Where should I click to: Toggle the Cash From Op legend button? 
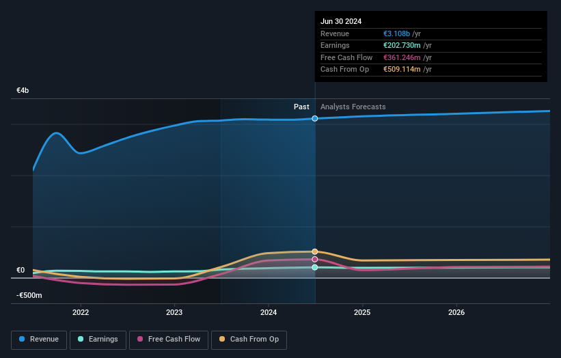[249, 340]
